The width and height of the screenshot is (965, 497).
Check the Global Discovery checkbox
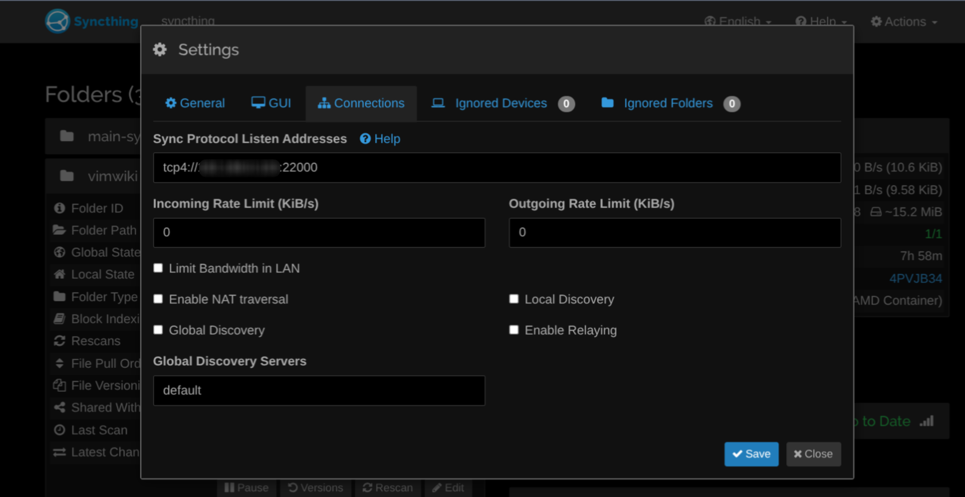click(x=158, y=330)
